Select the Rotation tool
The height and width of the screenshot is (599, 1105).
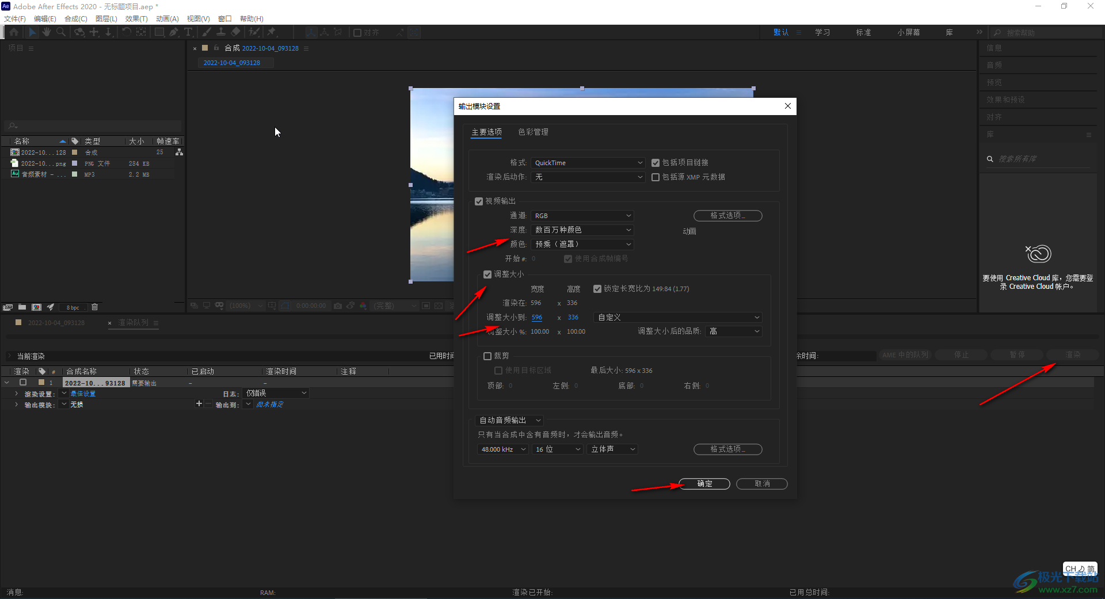pyautogui.click(x=127, y=32)
